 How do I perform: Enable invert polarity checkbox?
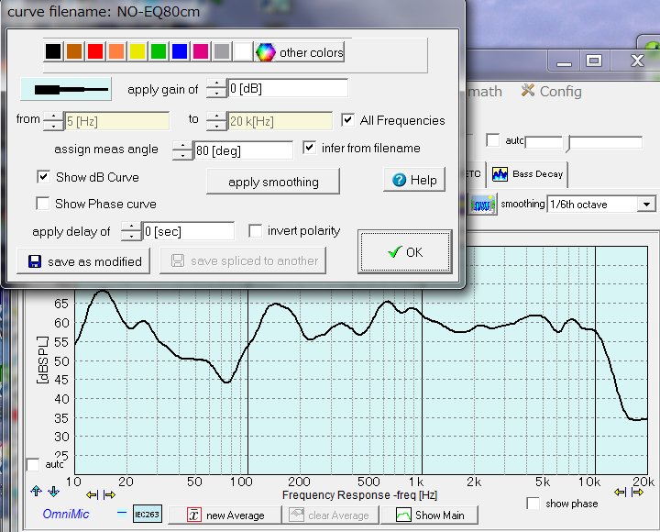pyautogui.click(x=255, y=231)
